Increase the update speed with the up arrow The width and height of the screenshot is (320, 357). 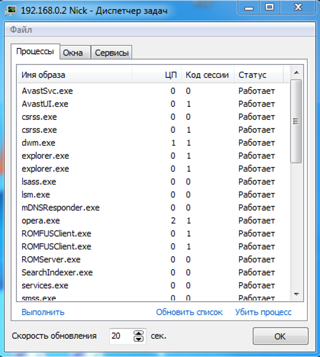point(139,333)
